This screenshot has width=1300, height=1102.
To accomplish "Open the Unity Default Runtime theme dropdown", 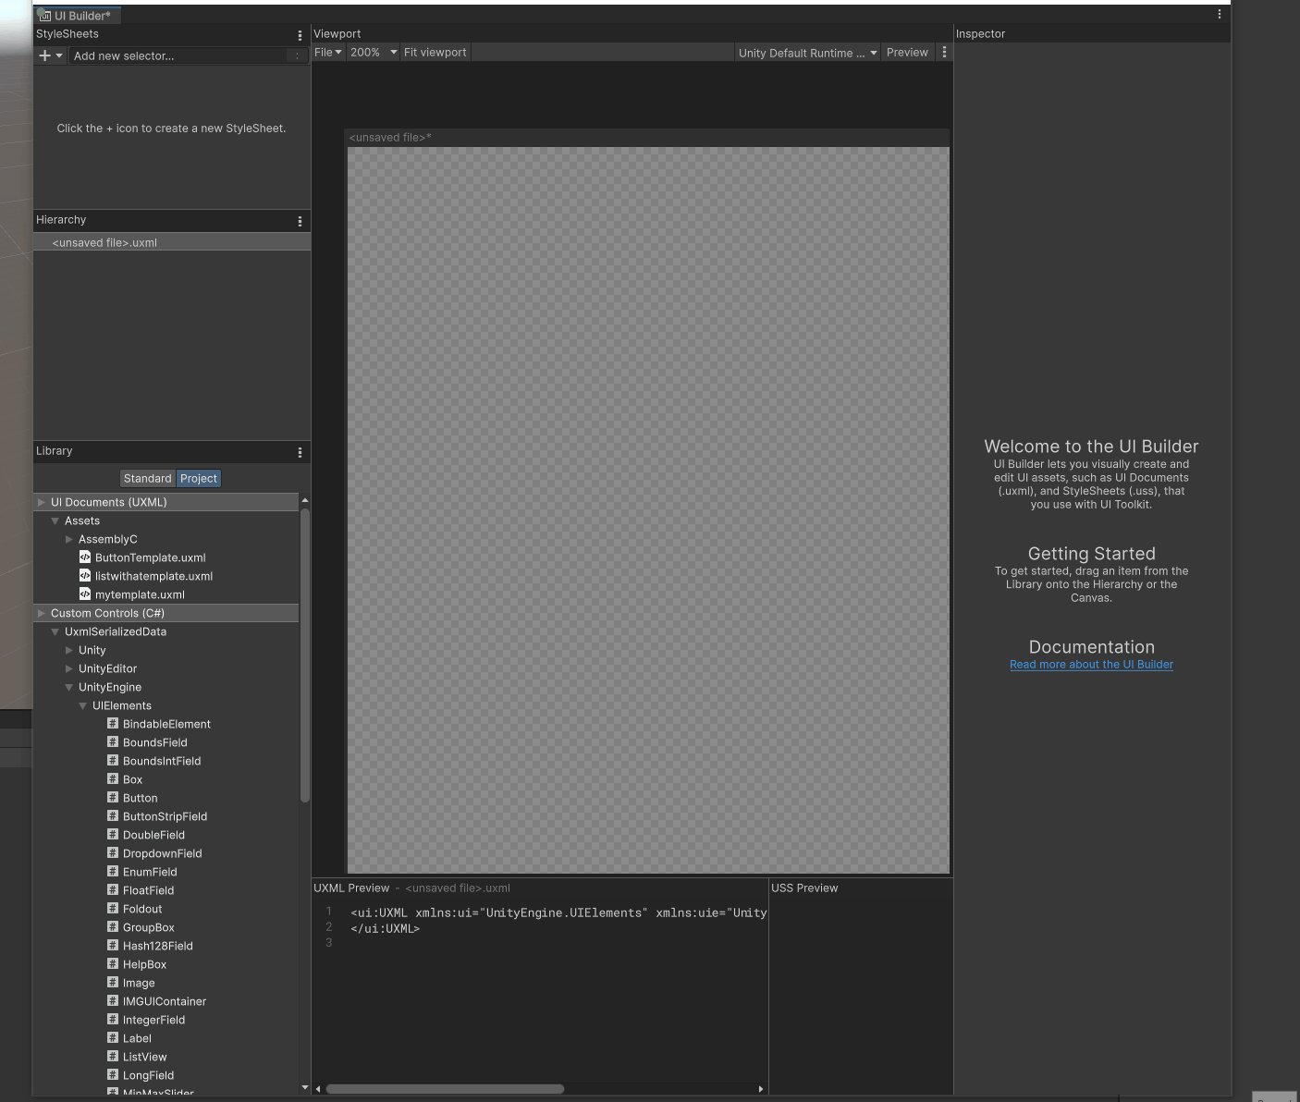I will [x=805, y=52].
